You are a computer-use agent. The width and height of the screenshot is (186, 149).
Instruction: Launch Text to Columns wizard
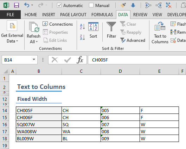tap(160, 33)
